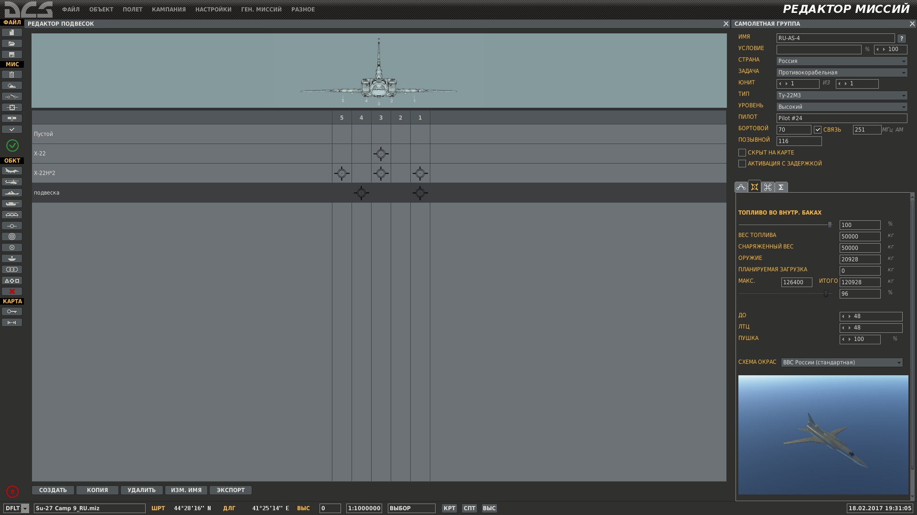Open the СТРАНА dropdown showing Россия

coord(842,61)
